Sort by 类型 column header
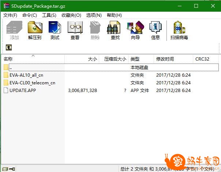Image resolution: width=221 pixels, height=172 pixels. (141, 59)
